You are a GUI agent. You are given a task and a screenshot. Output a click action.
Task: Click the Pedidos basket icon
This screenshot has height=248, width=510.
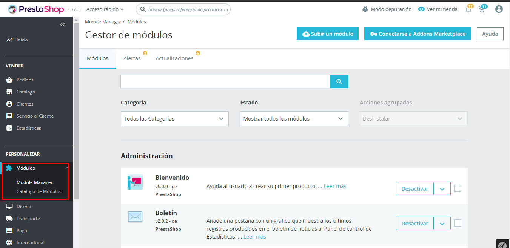[x=9, y=80]
